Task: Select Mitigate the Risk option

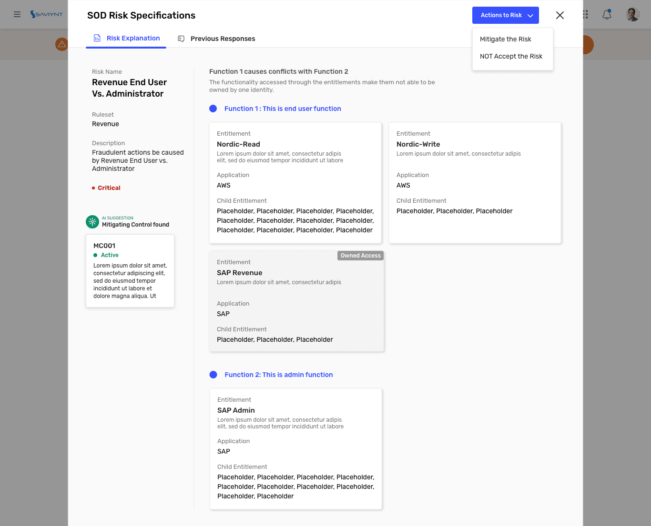Action: click(506, 39)
